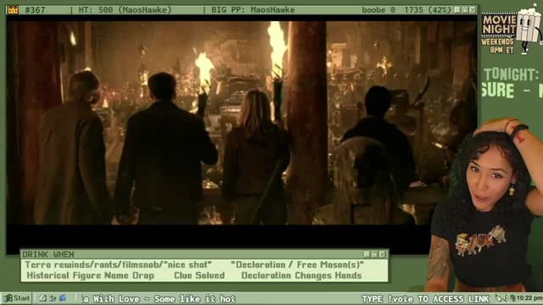Select "Historical Figure Name Drop" rule
Screen dimensions: 543x305
point(91,275)
